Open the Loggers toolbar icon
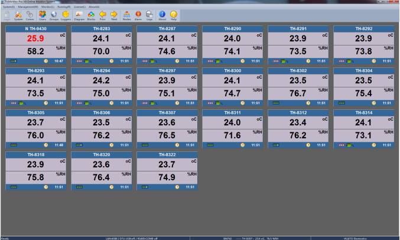The image size is (400, 240). (x=66, y=15)
